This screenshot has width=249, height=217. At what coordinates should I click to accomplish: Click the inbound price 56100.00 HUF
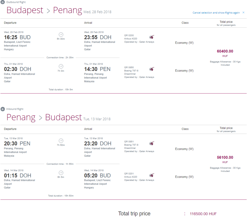pos(225,157)
